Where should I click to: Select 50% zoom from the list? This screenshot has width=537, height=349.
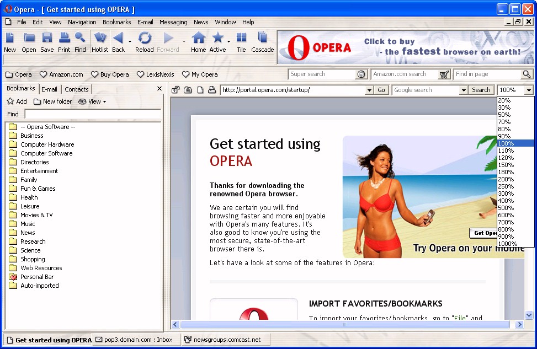tap(515, 115)
